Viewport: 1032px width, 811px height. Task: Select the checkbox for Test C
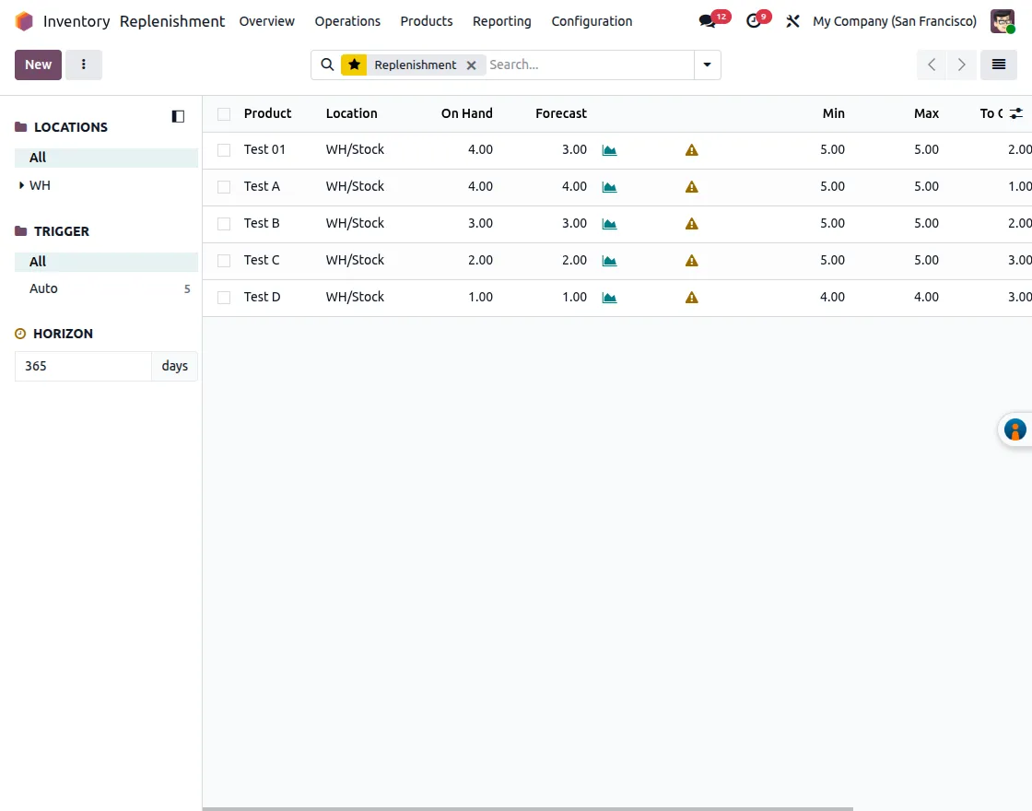(x=223, y=260)
